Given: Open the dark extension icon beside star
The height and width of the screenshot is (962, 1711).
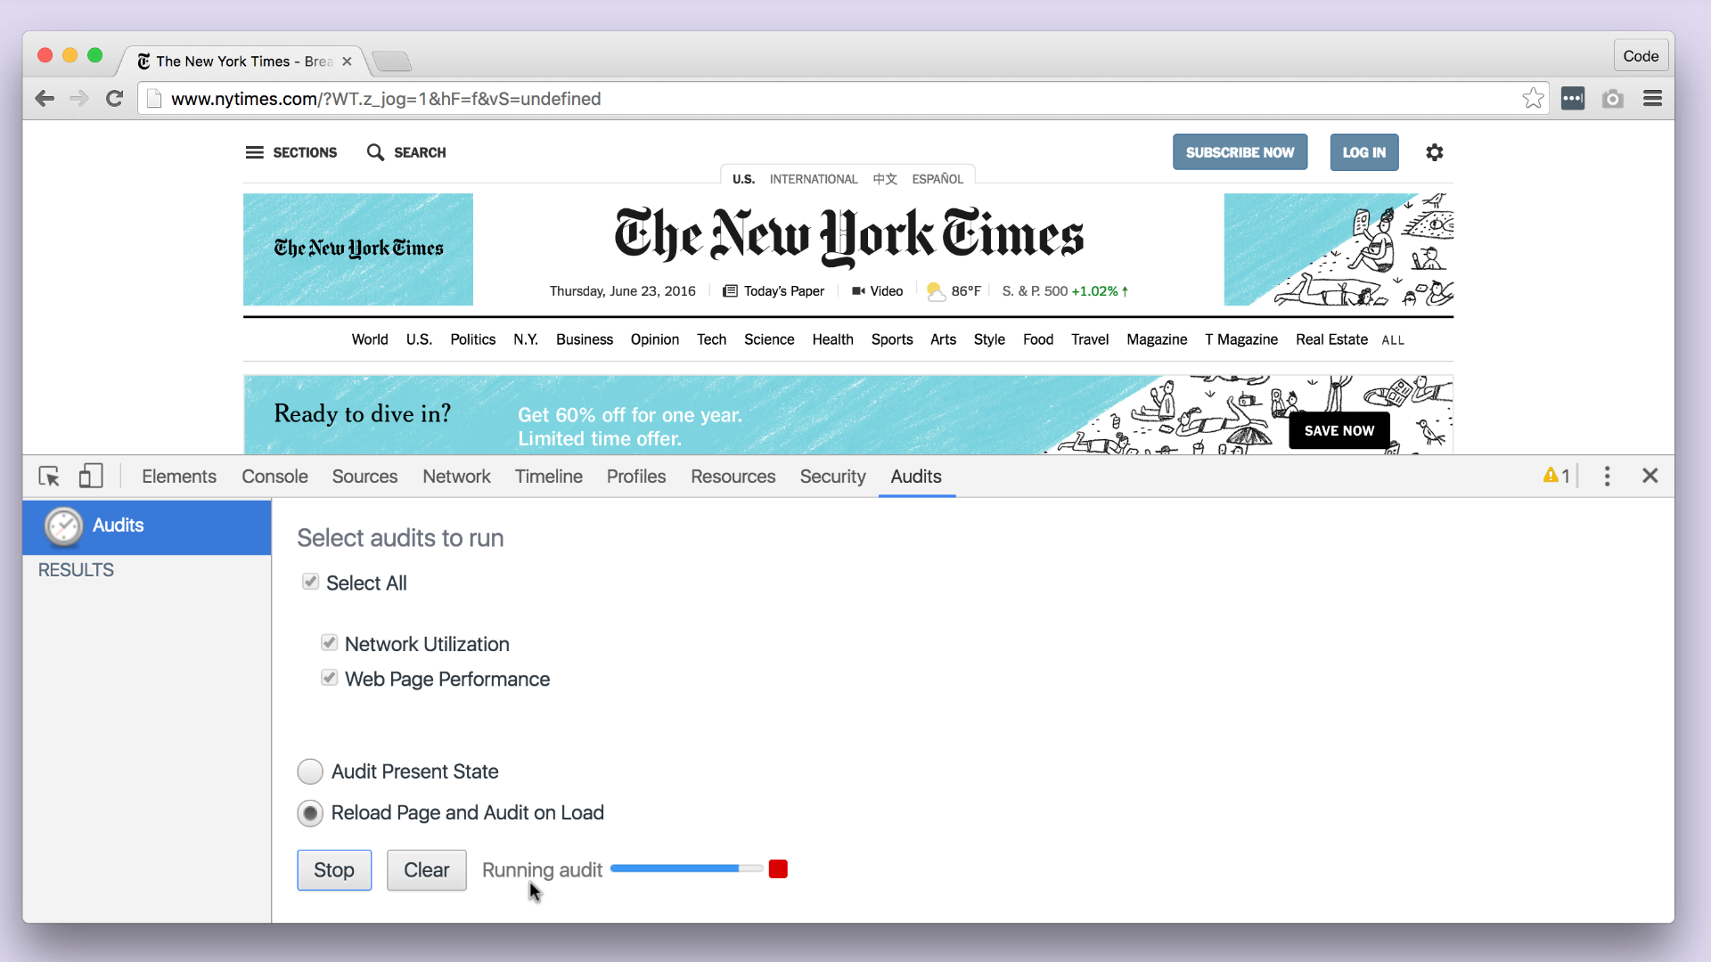Looking at the screenshot, I should pos(1573,99).
